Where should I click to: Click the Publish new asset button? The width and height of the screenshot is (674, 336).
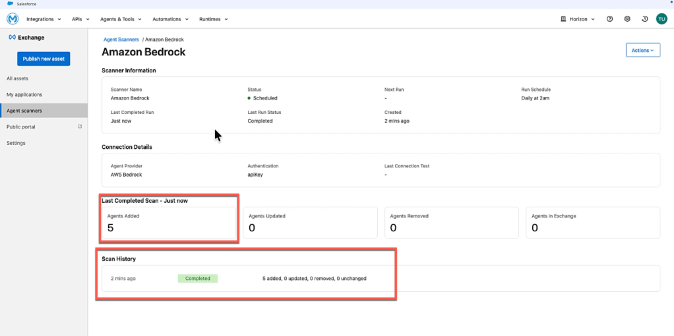click(x=44, y=59)
